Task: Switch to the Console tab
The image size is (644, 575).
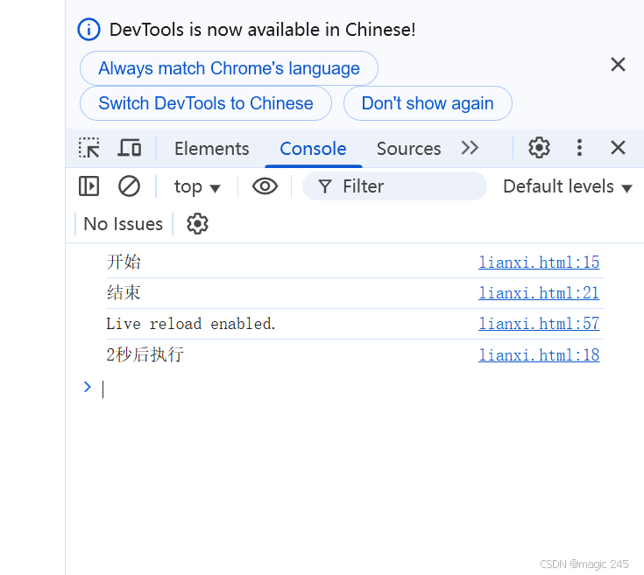Action: click(313, 149)
